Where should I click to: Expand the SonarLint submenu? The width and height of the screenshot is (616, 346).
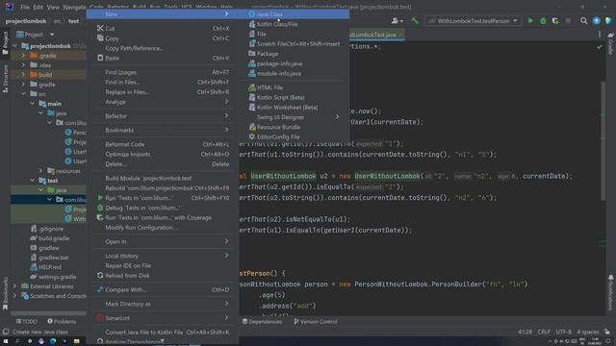[163, 318]
